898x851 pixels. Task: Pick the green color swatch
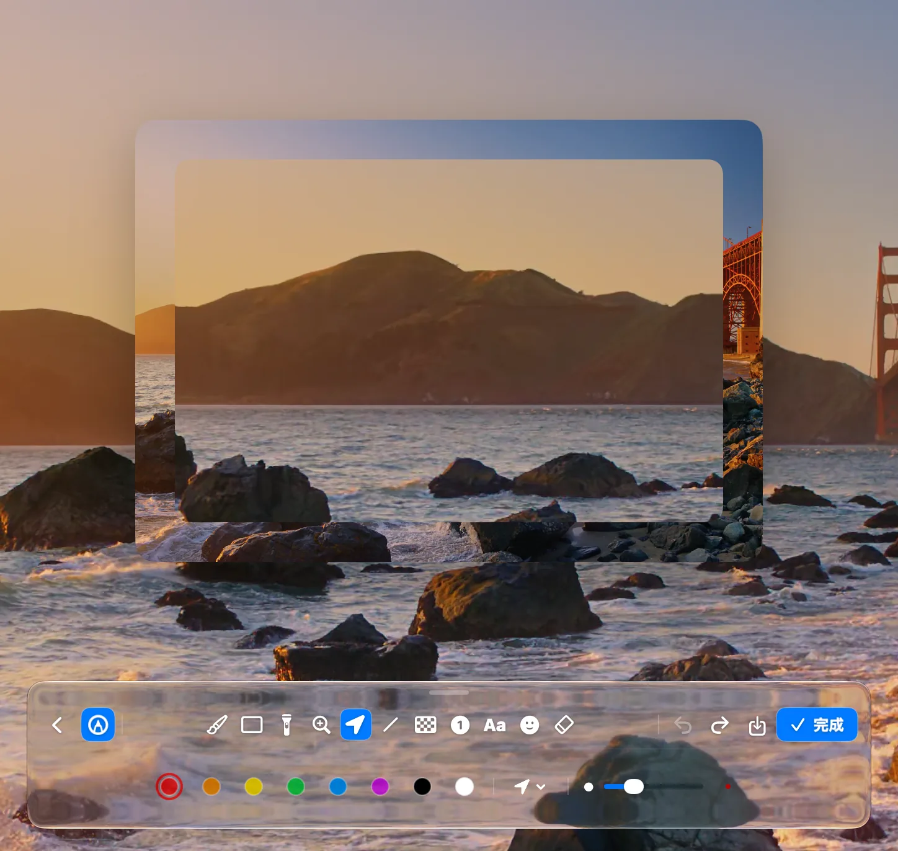(296, 786)
